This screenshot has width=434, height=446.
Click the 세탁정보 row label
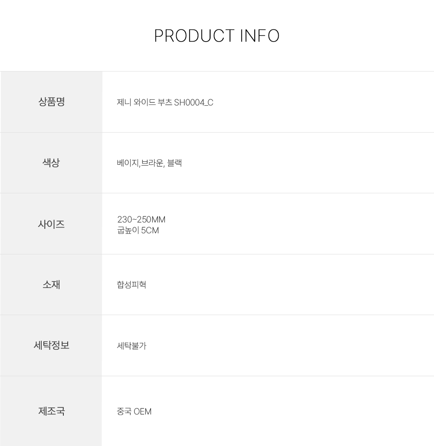(51, 345)
